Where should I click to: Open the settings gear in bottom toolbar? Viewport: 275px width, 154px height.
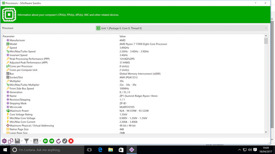4,141
